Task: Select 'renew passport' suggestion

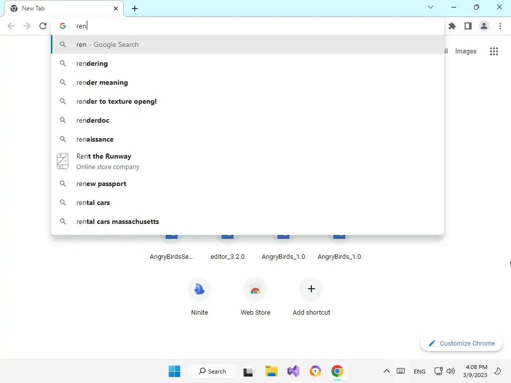Action: 248,184
